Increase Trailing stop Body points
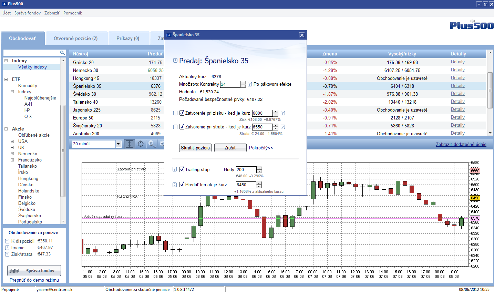 (259, 168)
